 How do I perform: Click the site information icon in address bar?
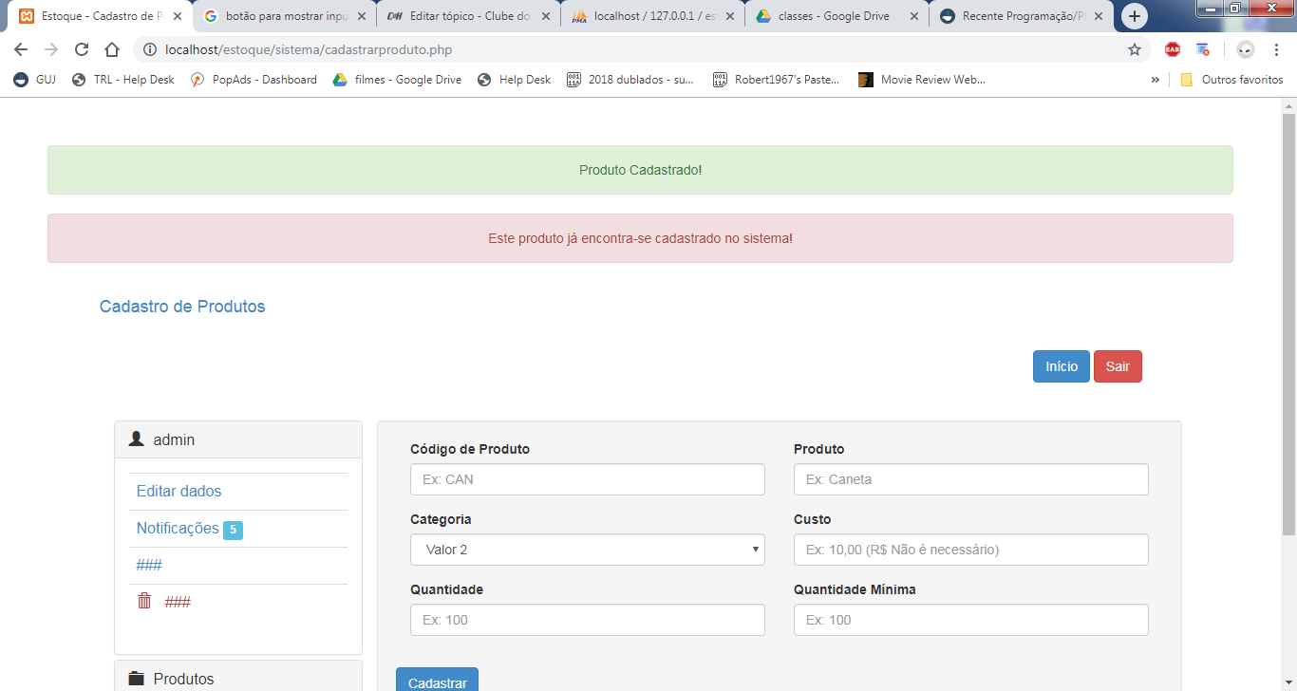(x=150, y=49)
